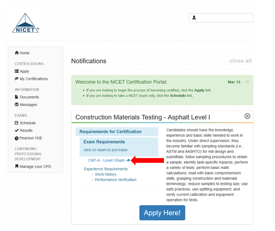The height and width of the screenshot is (231, 275).
Task: Click close all notifications
Action: [x=241, y=61]
